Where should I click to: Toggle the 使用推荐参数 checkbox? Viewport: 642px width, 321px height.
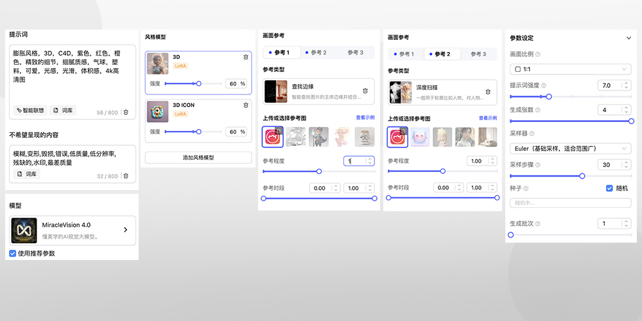pyautogui.click(x=13, y=254)
